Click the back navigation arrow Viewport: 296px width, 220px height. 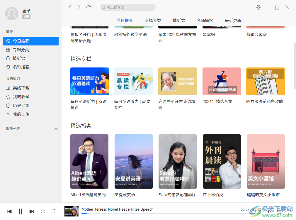69,7
